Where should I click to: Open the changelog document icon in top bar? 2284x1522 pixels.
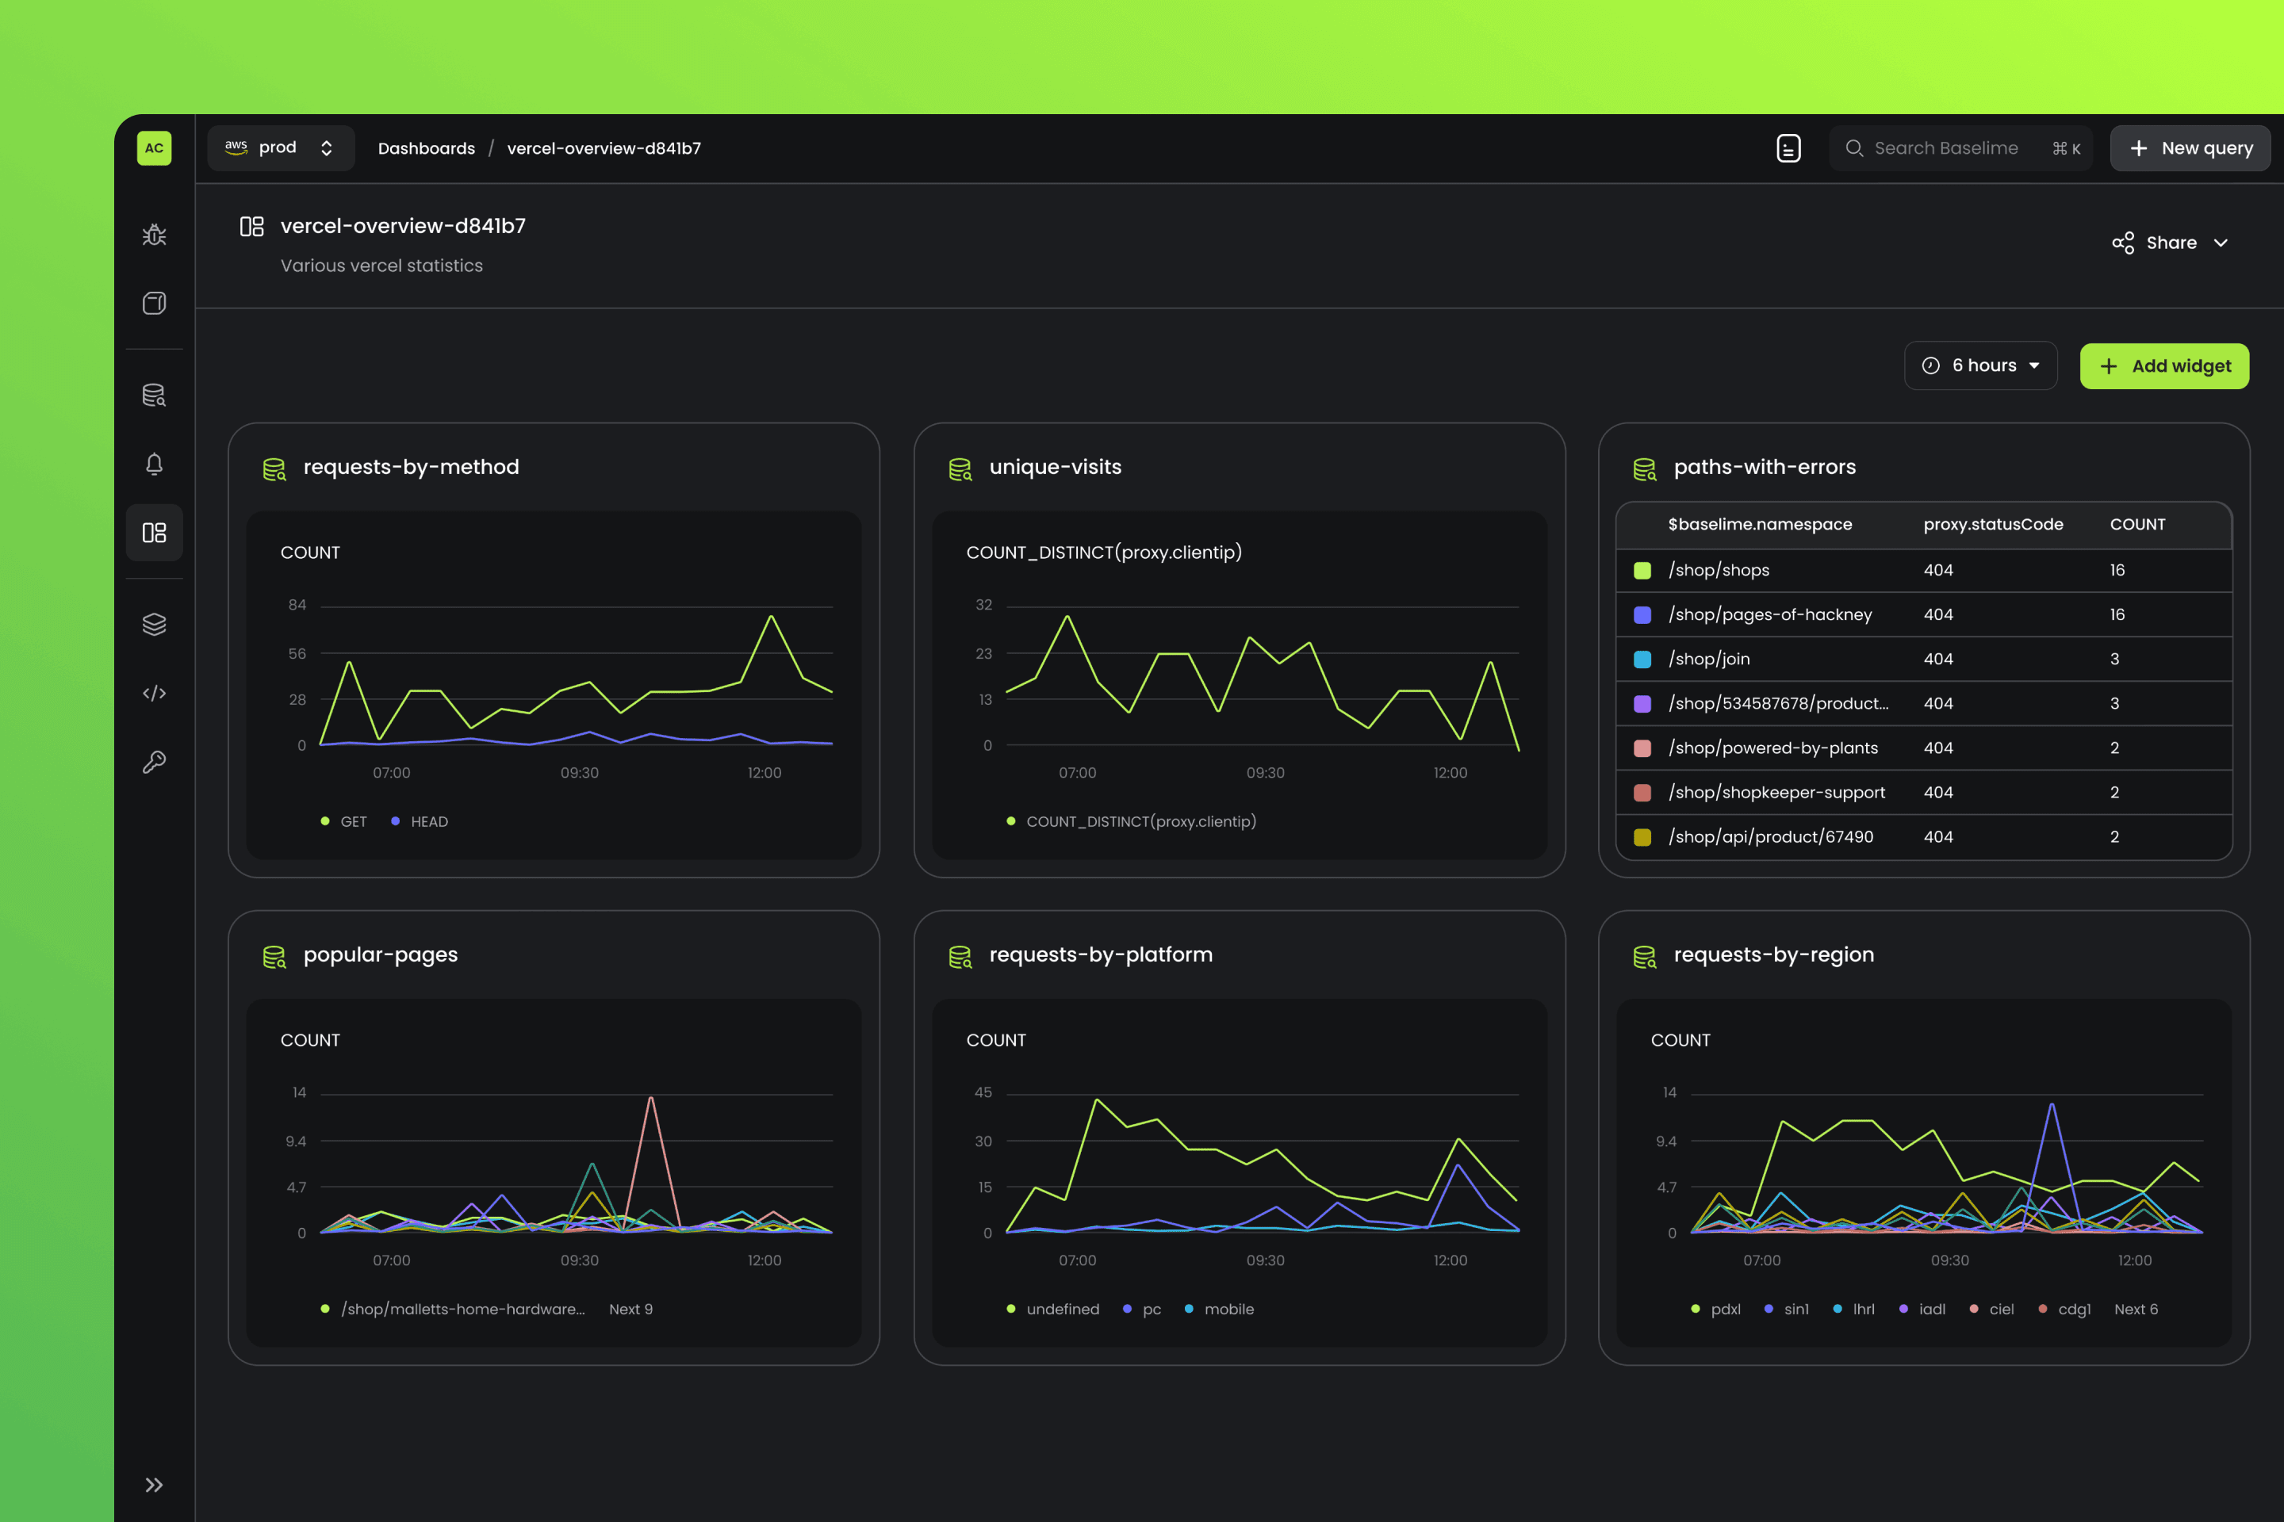(1788, 148)
